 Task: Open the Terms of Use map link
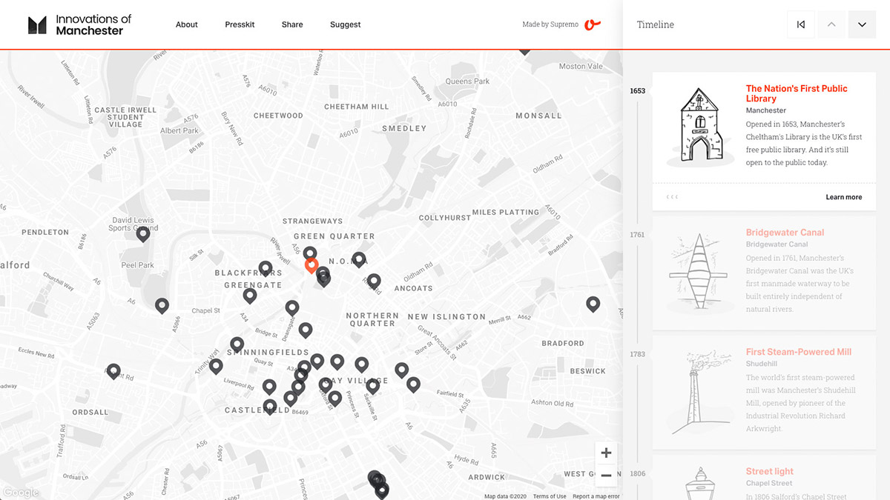point(550,496)
